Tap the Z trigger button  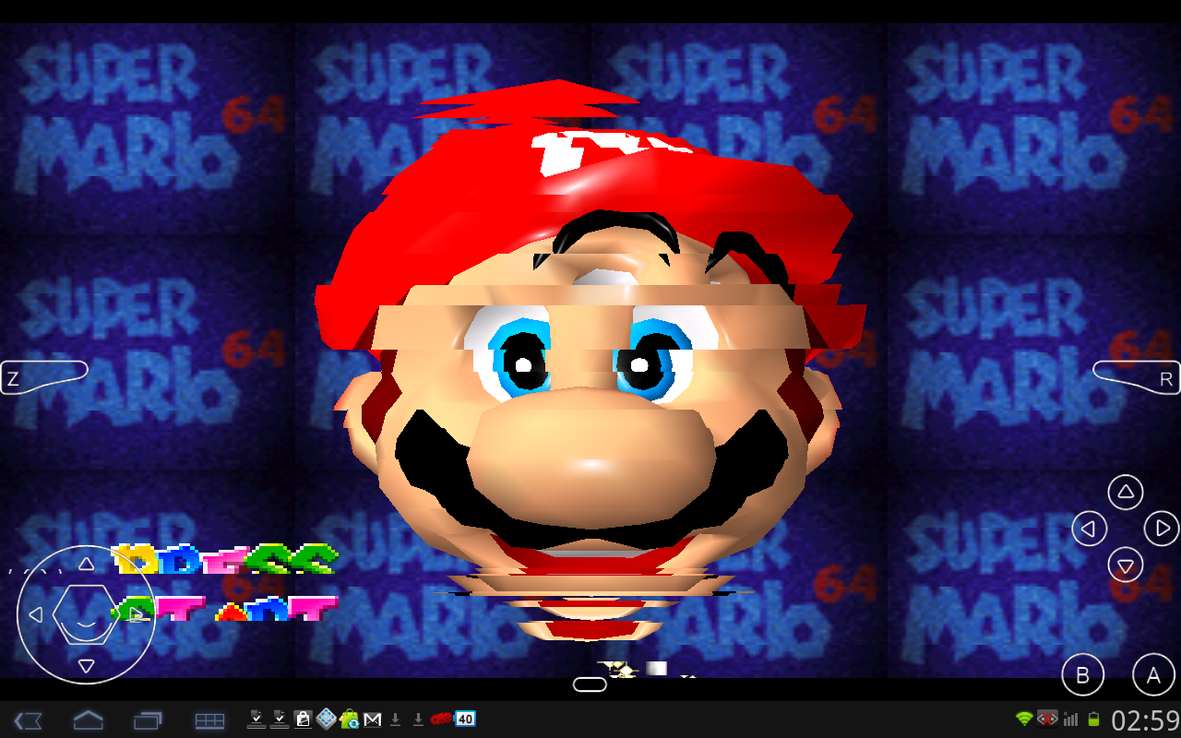pos(43,376)
